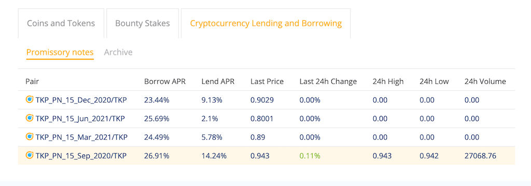Switch to the Coins and Tokens tab

(x=61, y=23)
